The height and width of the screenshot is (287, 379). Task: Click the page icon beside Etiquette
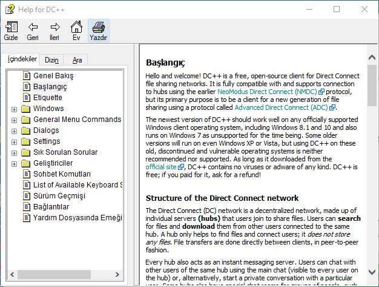[x=27, y=97]
